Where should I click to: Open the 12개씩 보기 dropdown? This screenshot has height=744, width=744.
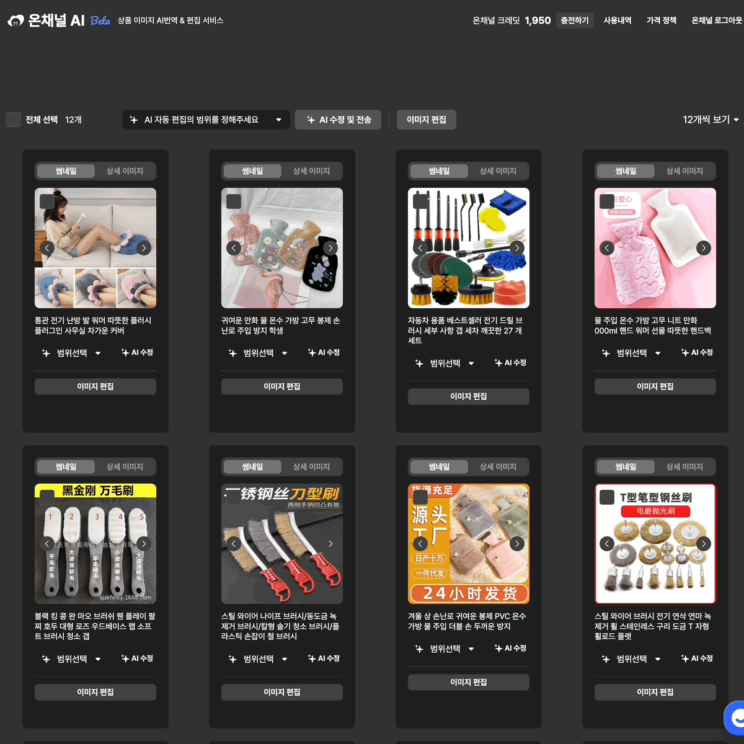[711, 120]
